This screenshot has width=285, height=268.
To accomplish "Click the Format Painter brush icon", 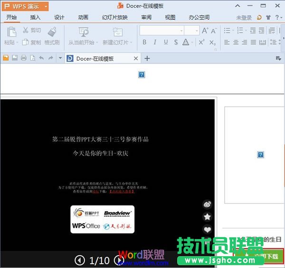I will 52,31.
